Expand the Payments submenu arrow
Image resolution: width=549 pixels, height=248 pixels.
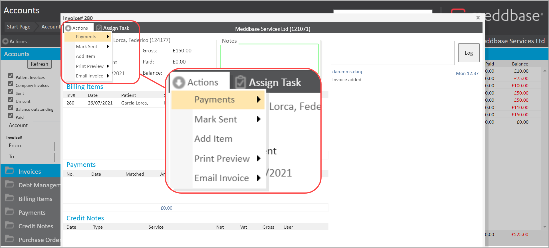(x=108, y=37)
